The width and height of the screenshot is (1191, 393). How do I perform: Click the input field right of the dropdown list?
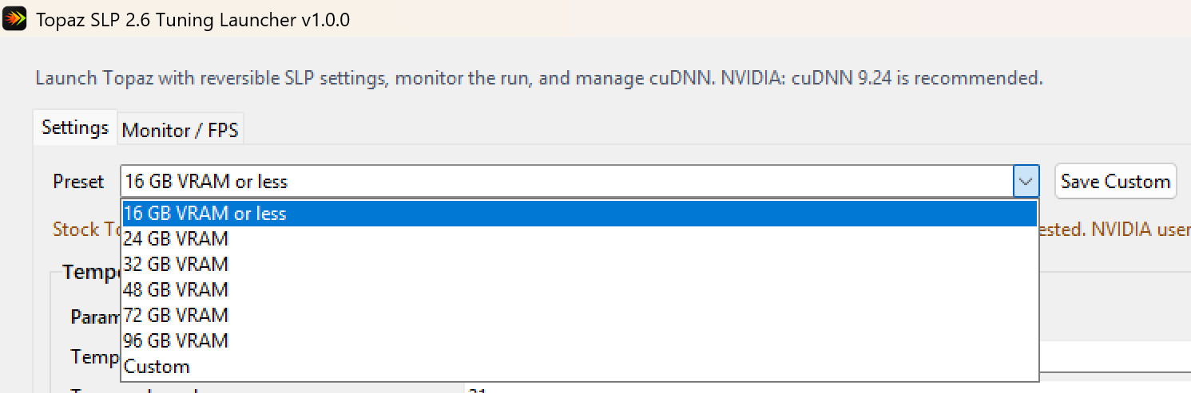(1115, 356)
